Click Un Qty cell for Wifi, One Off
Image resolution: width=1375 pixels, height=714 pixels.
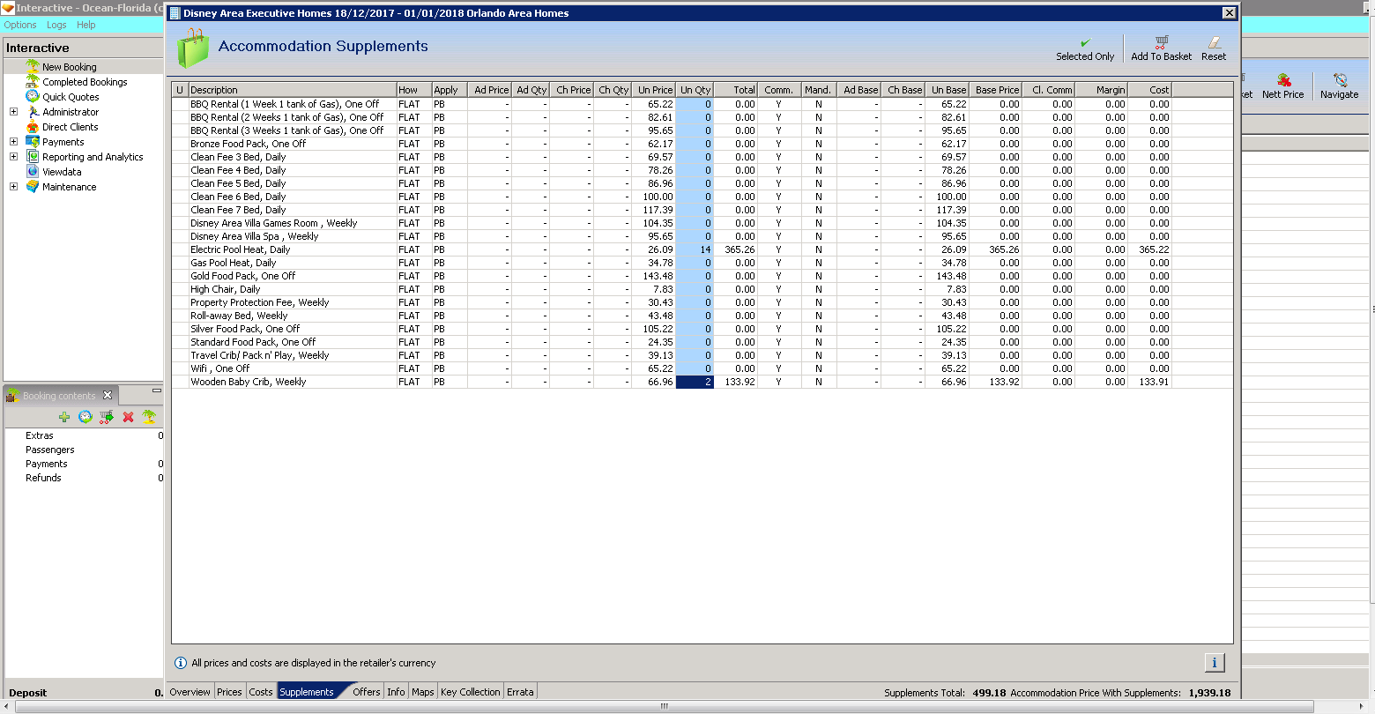point(695,368)
